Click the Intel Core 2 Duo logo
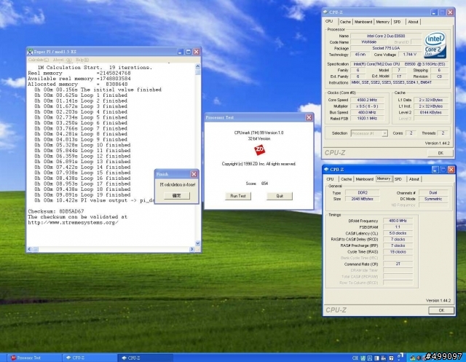Screen dimensions: 466x362 pos(435,45)
